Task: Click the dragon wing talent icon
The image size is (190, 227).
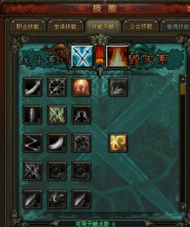Action: click(81, 143)
